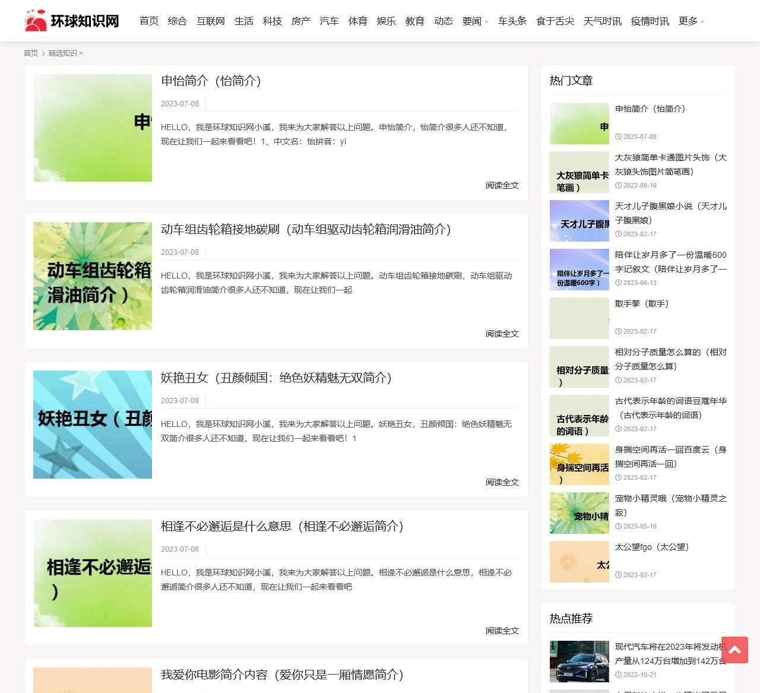Select 科技 in the navigation menu
Screen dimensions: 760x693
[x=273, y=21]
